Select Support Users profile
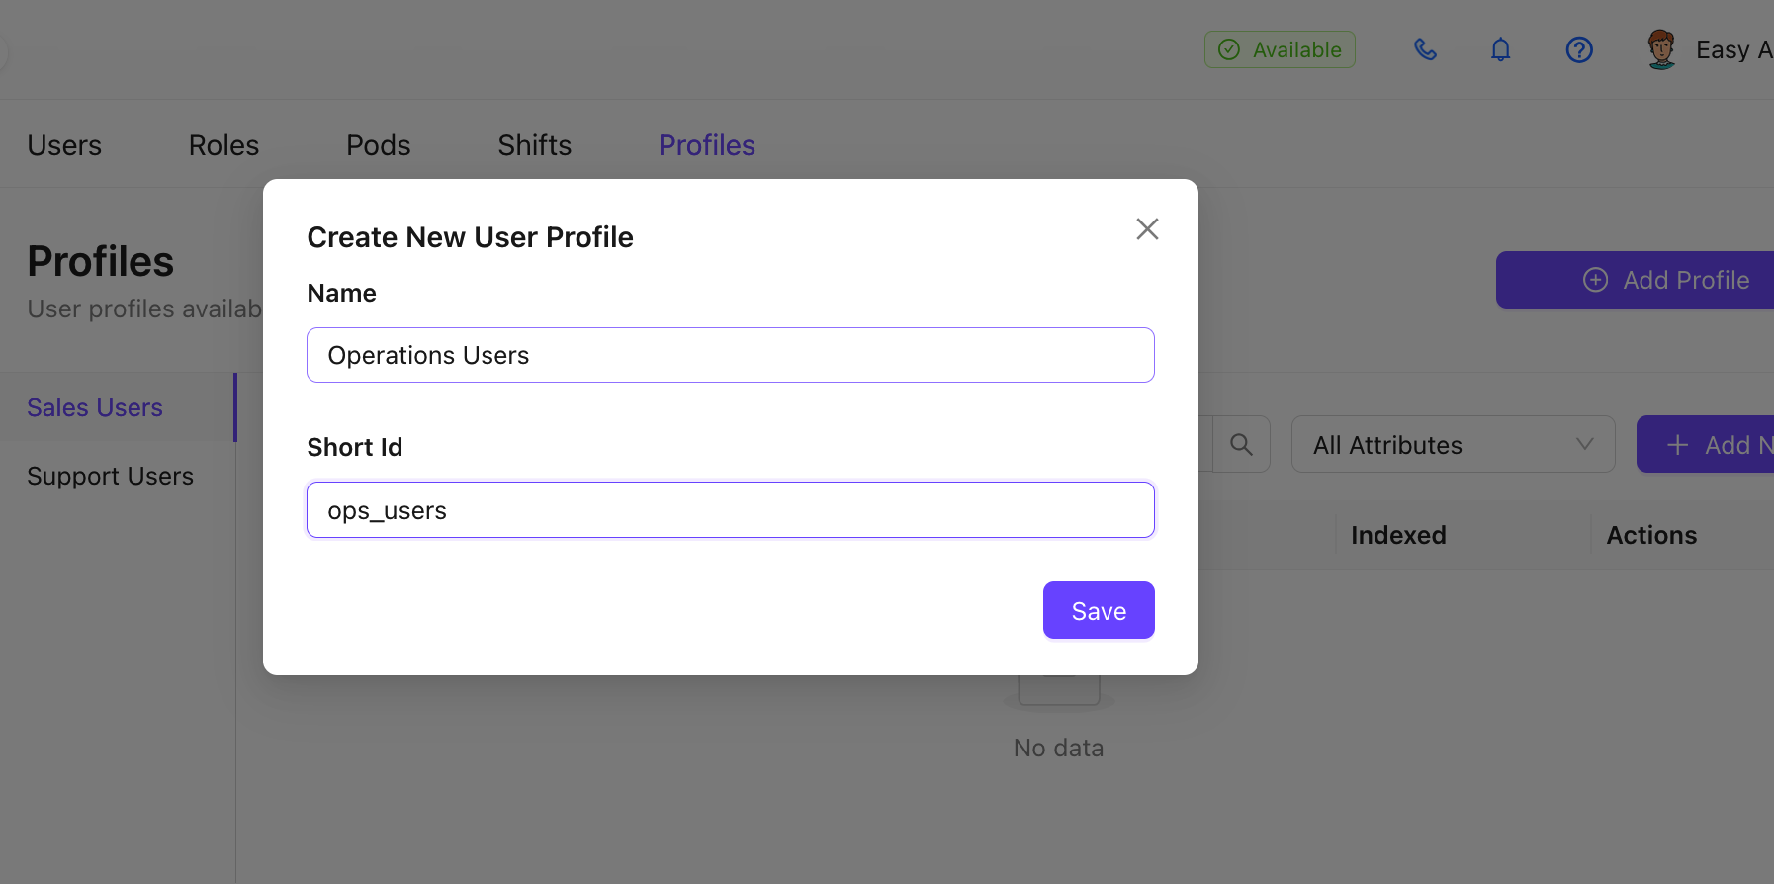 [x=111, y=476]
